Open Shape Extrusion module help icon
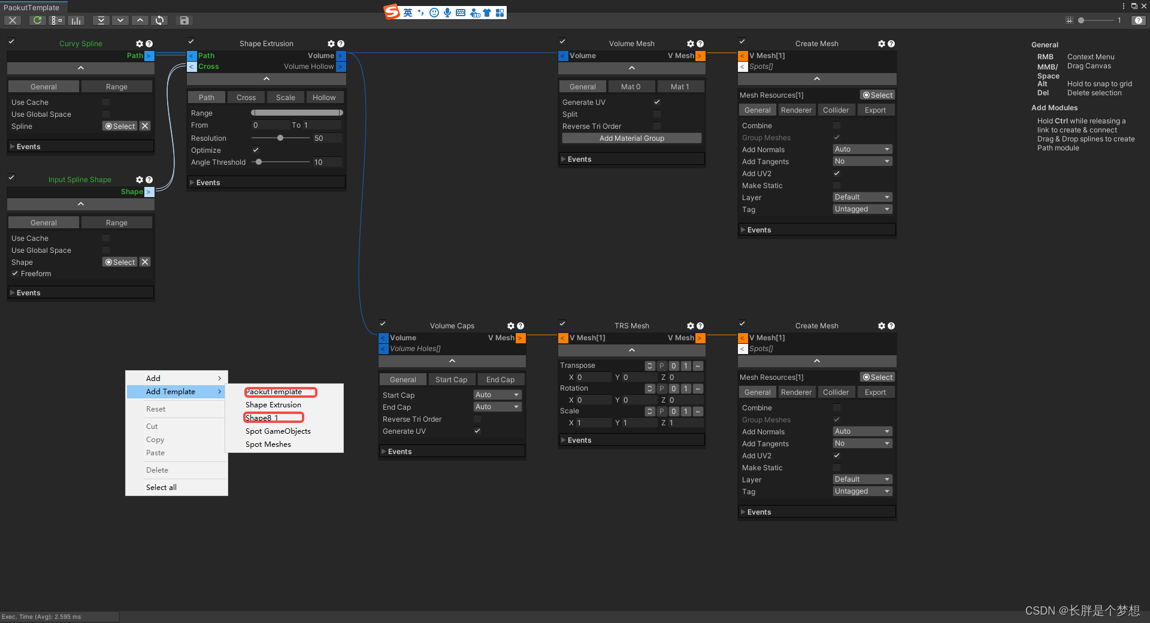This screenshot has width=1150, height=623. (341, 44)
